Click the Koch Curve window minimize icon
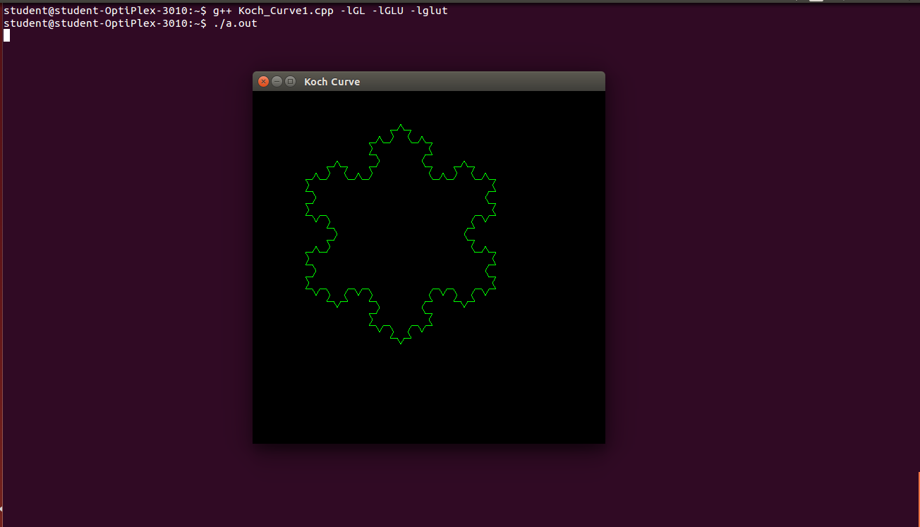The image size is (920, 527). coord(277,81)
